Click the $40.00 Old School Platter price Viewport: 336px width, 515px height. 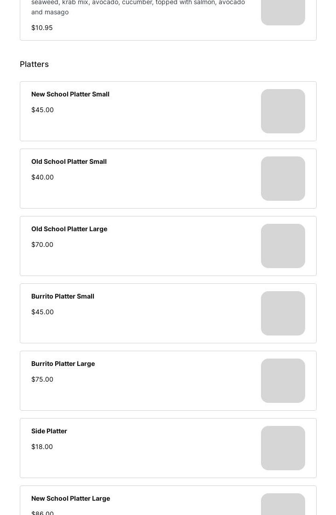42,177
